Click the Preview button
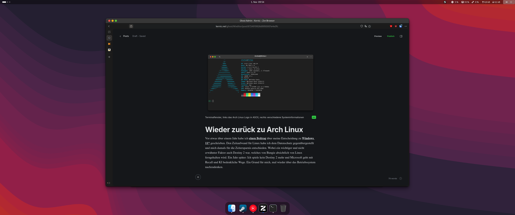This screenshot has height=215, width=515. coord(378,36)
